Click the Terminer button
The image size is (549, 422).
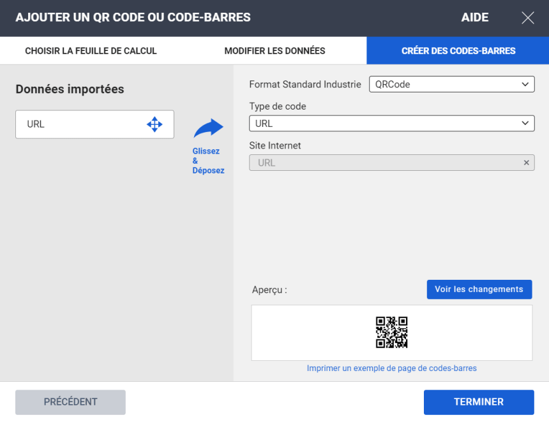click(479, 402)
